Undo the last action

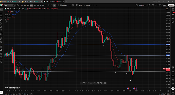pos(93,5)
